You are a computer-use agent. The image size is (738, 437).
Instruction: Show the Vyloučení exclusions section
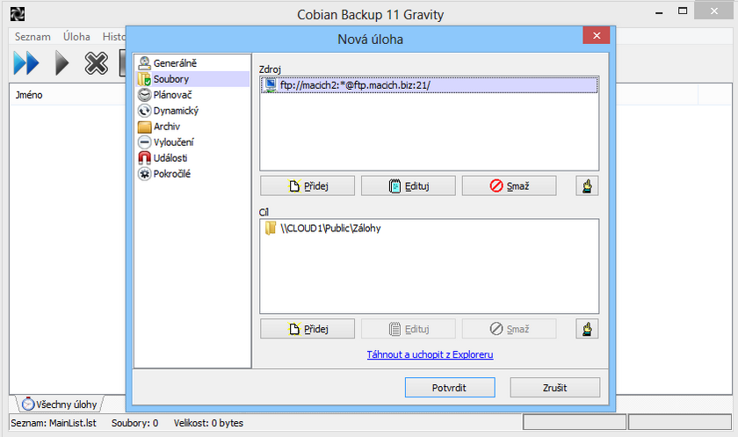pos(173,142)
